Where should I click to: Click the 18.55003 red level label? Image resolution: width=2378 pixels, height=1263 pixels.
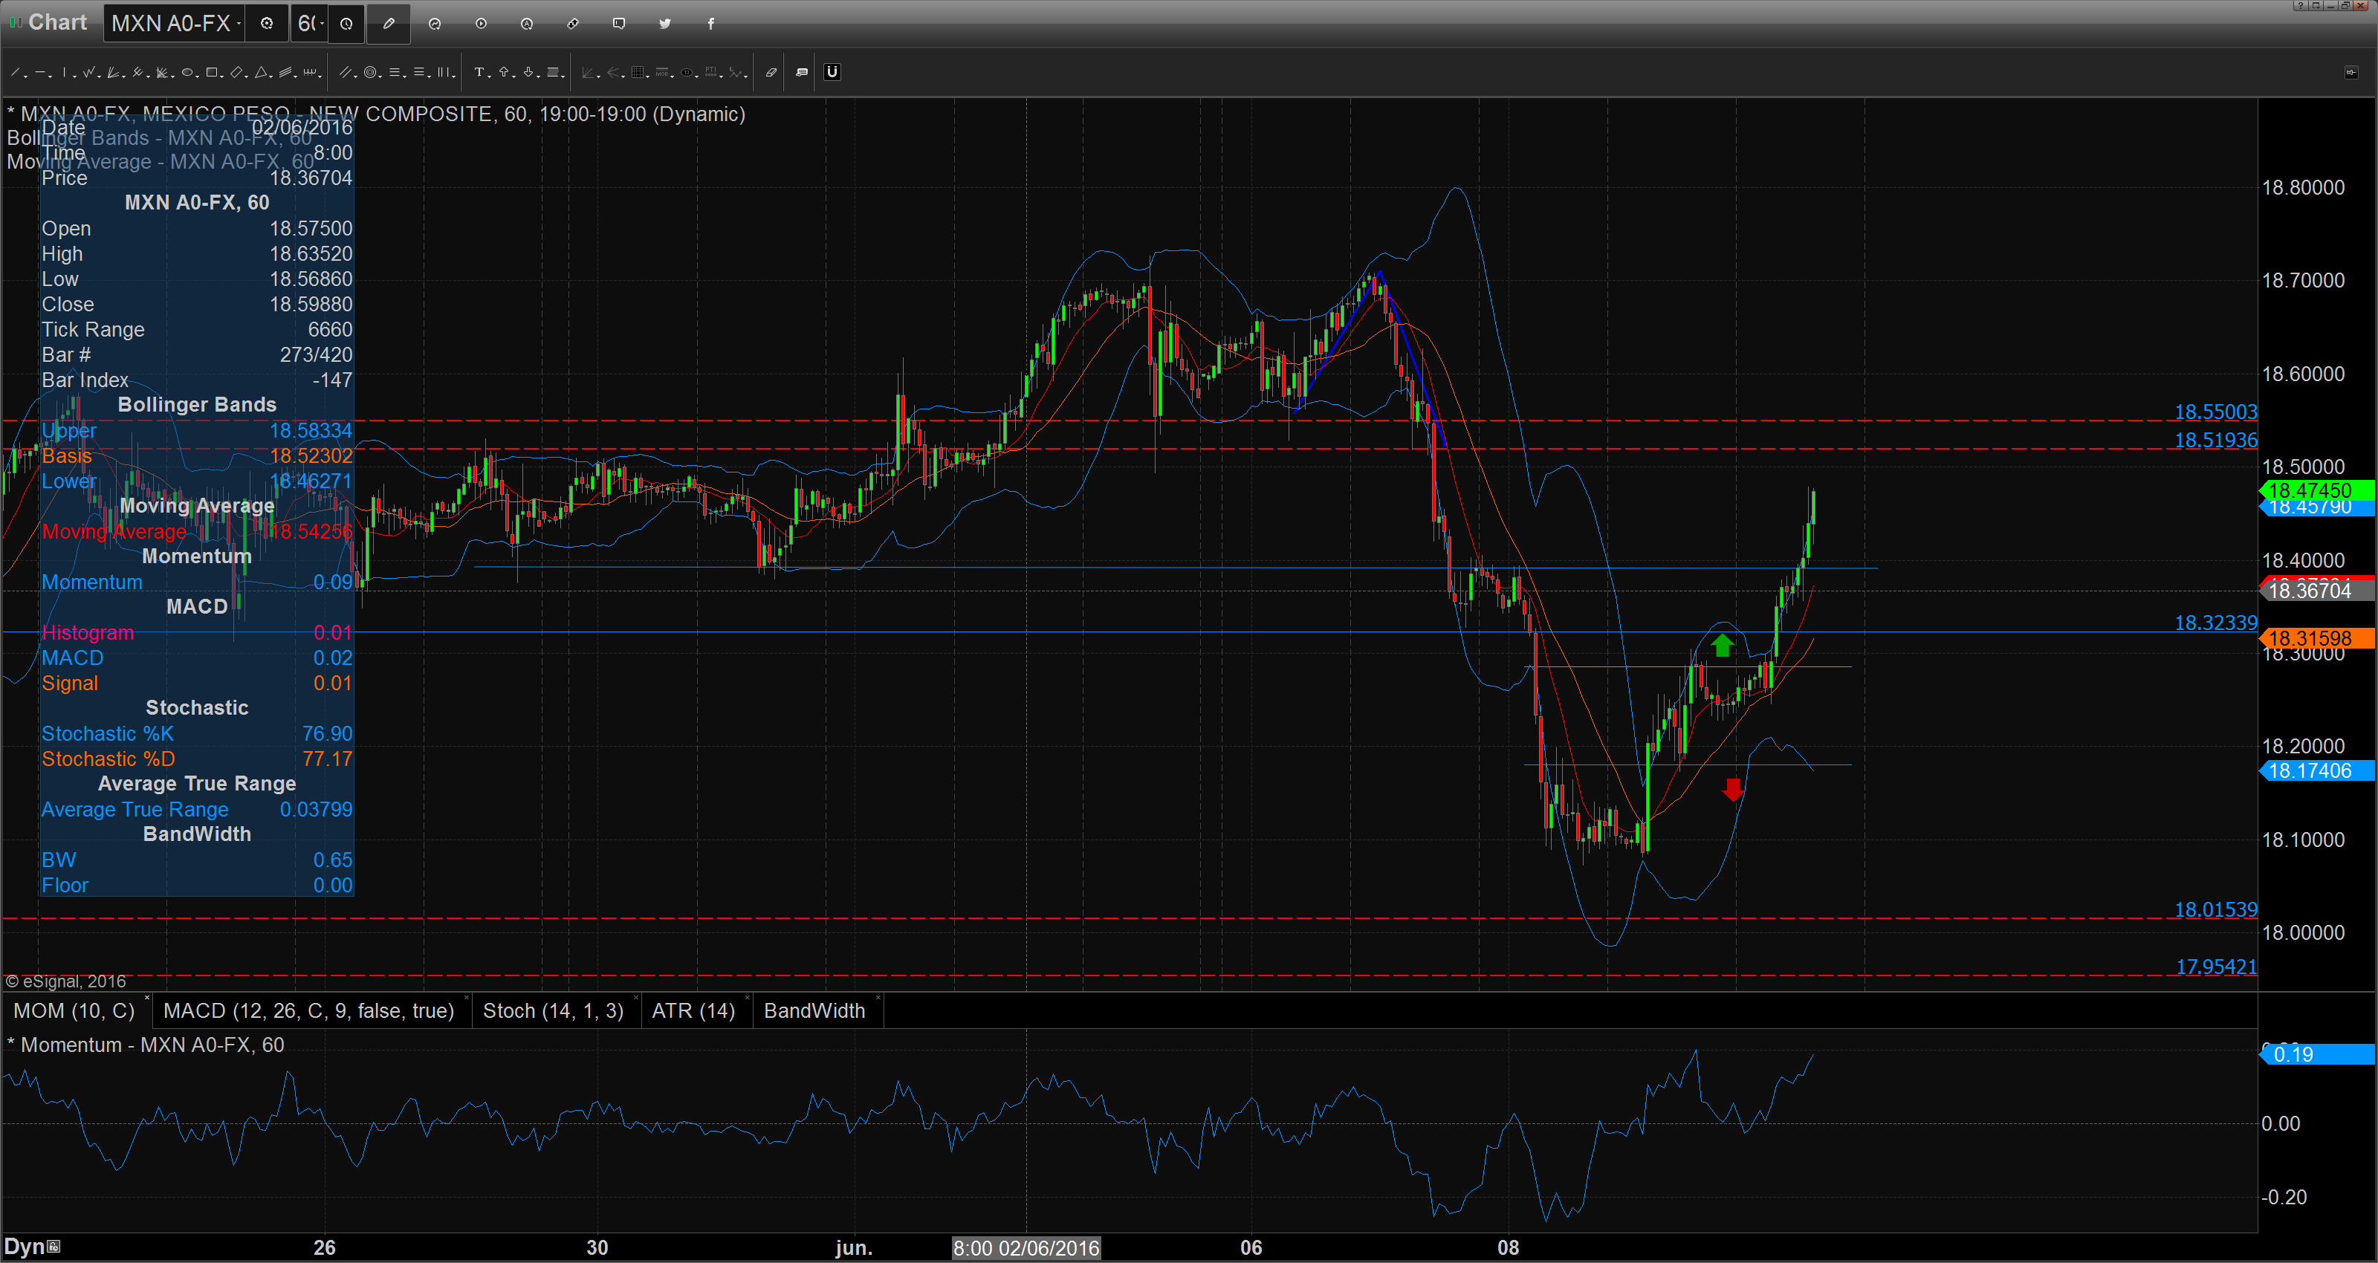pyautogui.click(x=2215, y=412)
